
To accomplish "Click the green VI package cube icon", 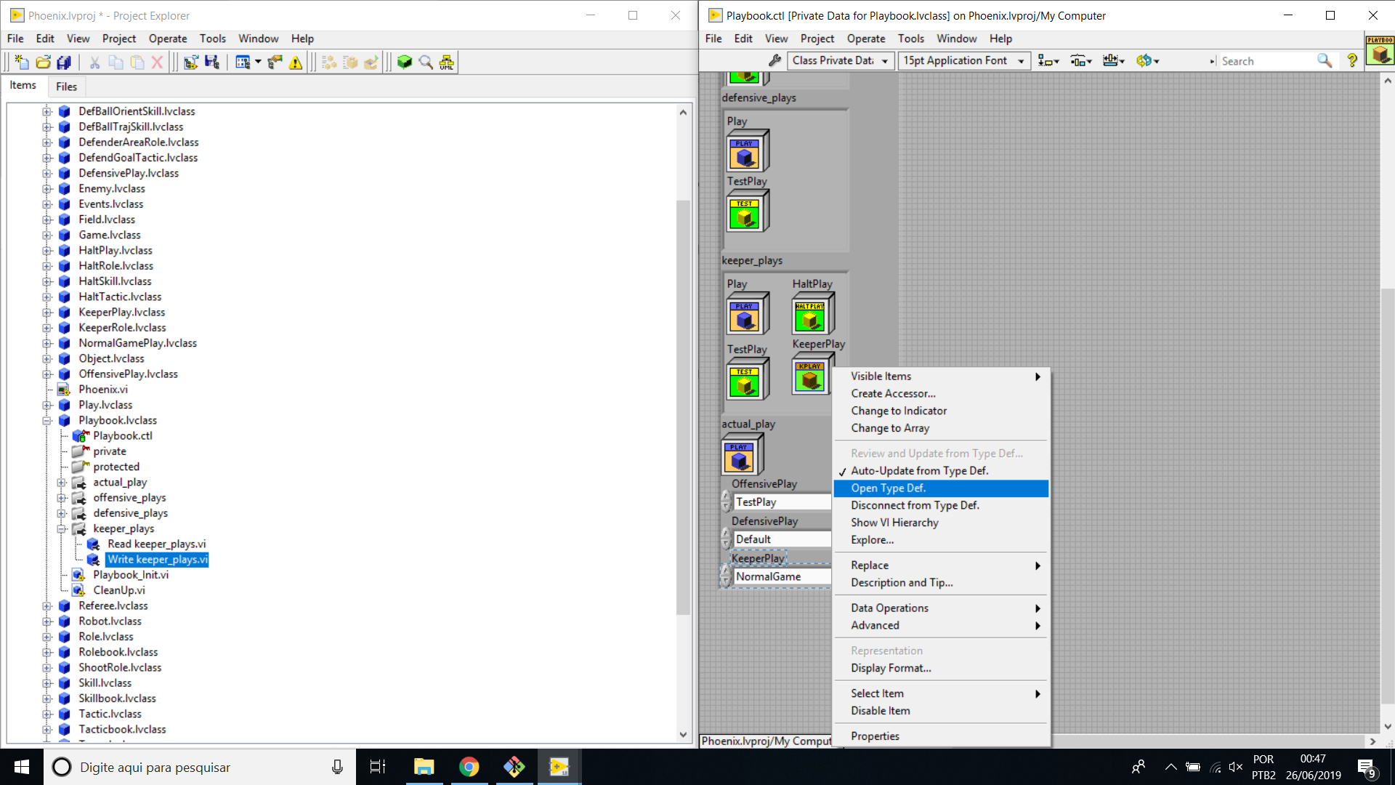I will (x=405, y=63).
